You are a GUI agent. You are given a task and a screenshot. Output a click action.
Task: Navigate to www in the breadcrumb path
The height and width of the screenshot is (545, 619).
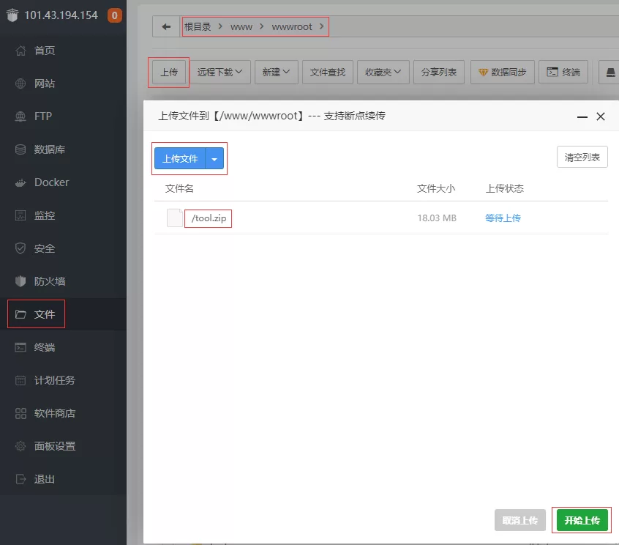[x=241, y=26]
